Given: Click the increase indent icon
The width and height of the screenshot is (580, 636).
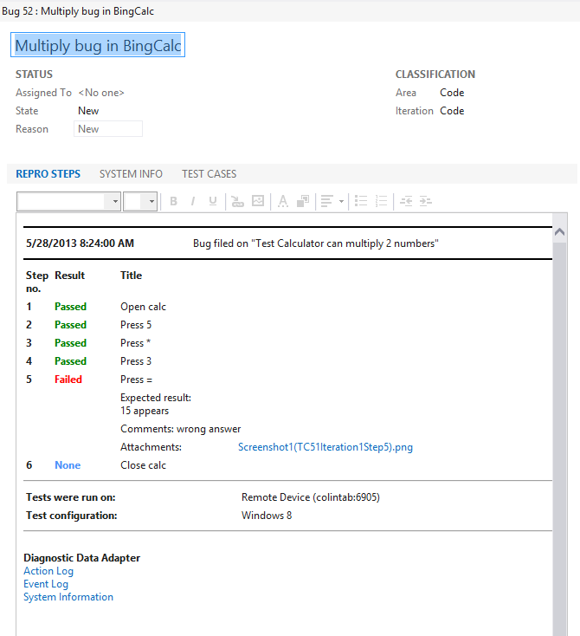Looking at the screenshot, I should point(426,201).
